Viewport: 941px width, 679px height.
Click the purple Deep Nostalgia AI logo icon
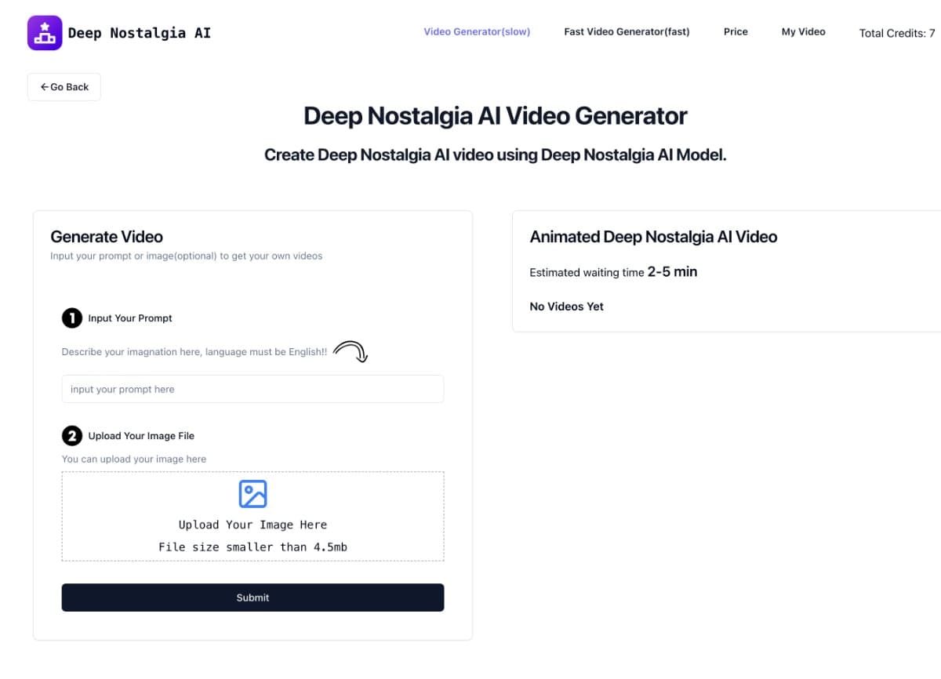[45, 33]
